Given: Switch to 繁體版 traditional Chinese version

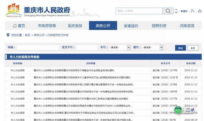Looking at the screenshot, I should click(x=184, y=11).
